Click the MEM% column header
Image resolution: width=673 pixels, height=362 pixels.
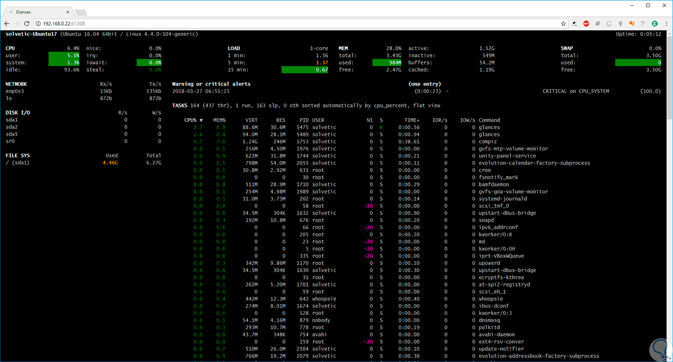[x=220, y=120]
